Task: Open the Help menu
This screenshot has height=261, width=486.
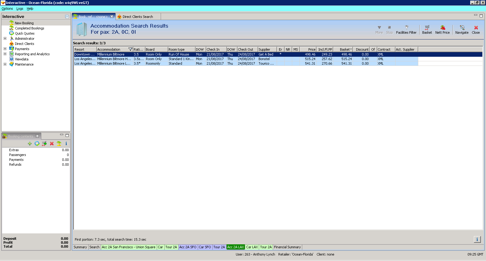Action: point(30,8)
